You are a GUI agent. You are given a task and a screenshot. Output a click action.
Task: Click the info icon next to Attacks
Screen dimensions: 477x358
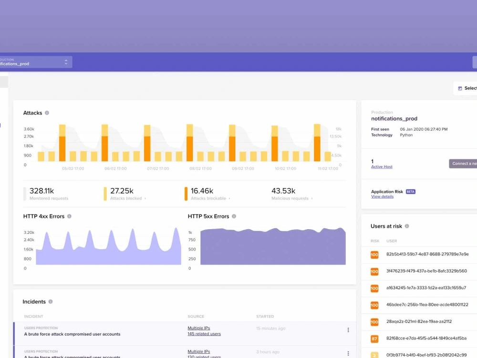[x=47, y=113]
